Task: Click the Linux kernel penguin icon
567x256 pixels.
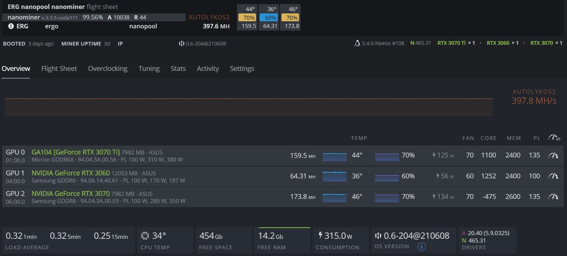Action: coord(357,43)
